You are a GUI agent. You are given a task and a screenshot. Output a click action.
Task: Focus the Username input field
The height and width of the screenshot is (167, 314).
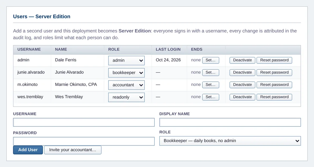(84, 122)
